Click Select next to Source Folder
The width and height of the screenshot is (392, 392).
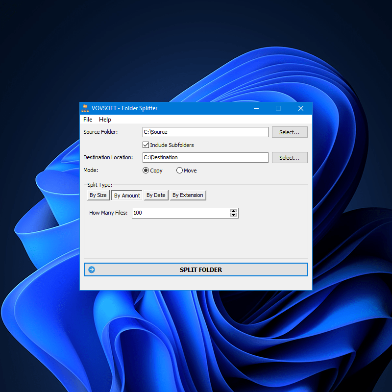(x=290, y=132)
